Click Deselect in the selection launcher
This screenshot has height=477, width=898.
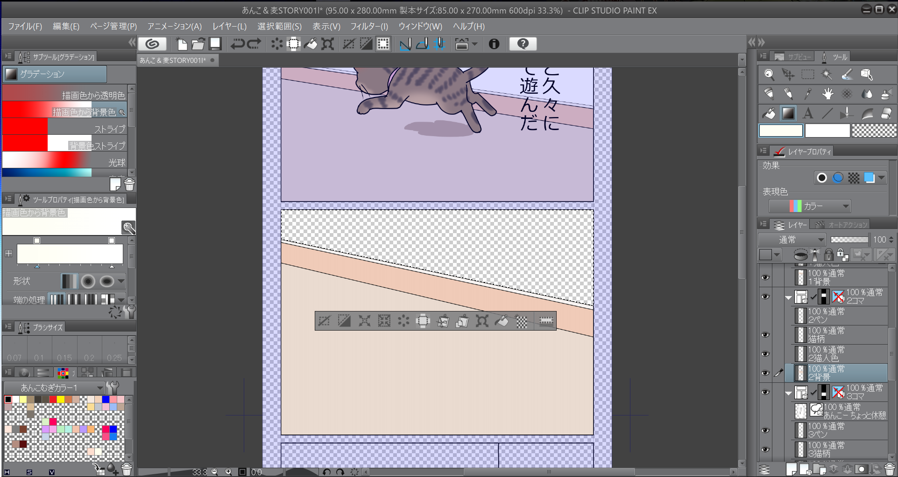324,321
